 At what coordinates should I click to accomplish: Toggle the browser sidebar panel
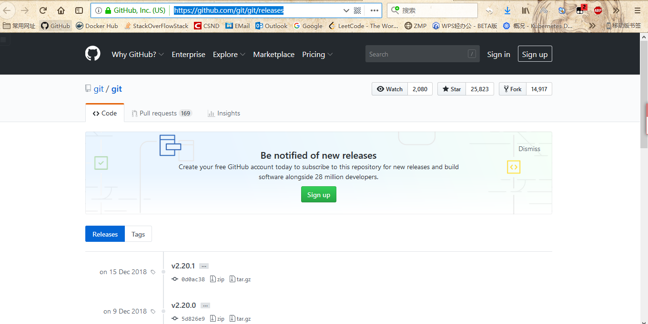pyautogui.click(x=79, y=10)
